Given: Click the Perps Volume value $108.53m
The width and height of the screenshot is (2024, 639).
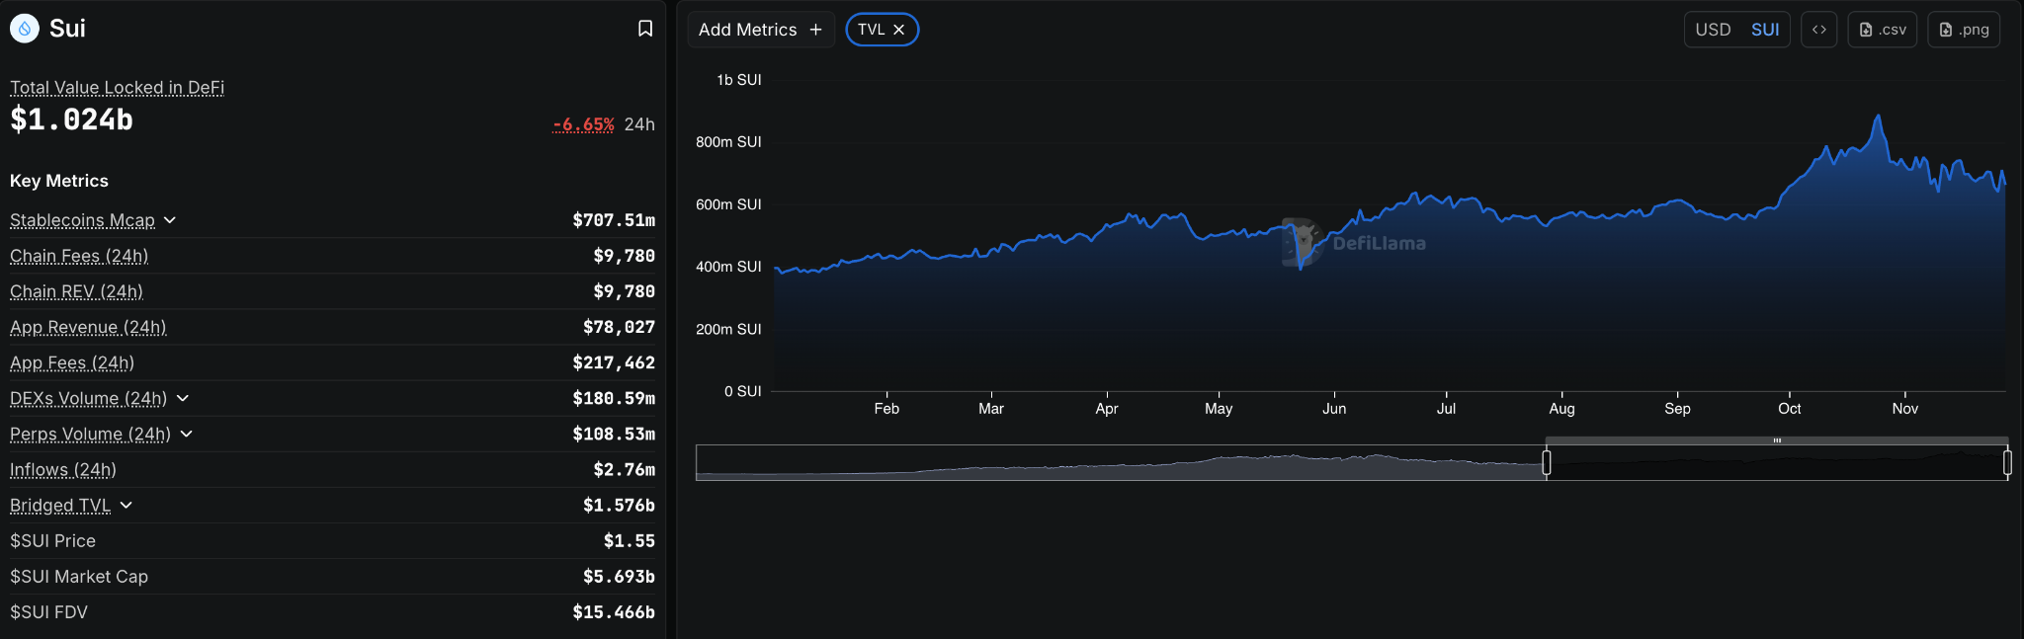Looking at the screenshot, I should pyautogui.click(x=614, y=434).
